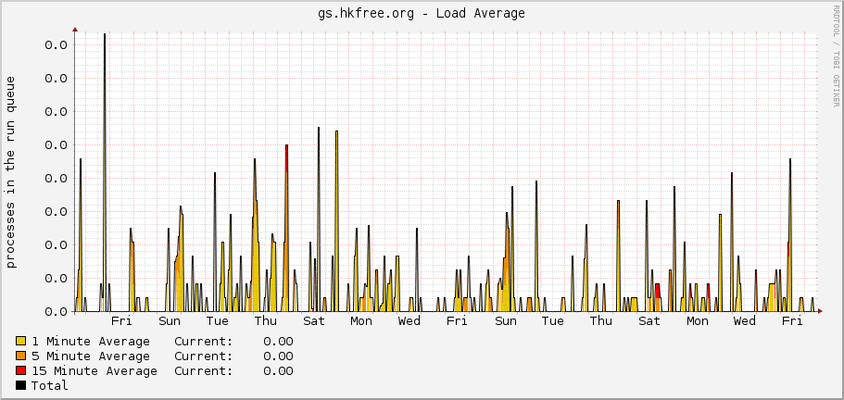Click the last 'Wed' label on time axis
This screenshot has width=844, height=400.
tap(745, 321)
